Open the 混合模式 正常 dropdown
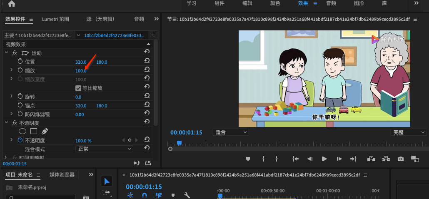 104,149
